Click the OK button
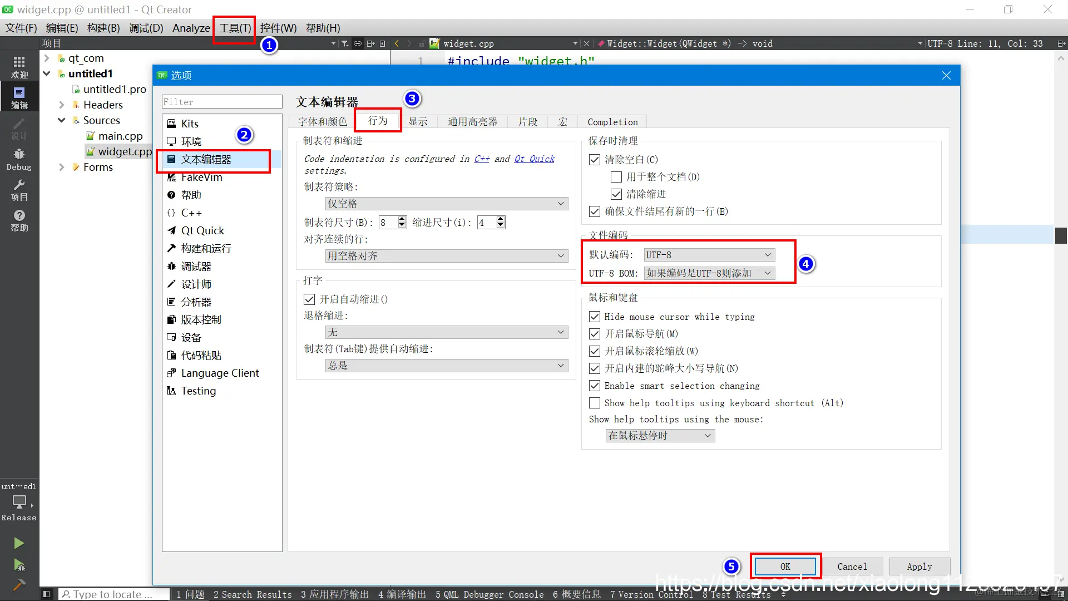Viewport: 1068px width, 601px height. (x=785, y=566)
